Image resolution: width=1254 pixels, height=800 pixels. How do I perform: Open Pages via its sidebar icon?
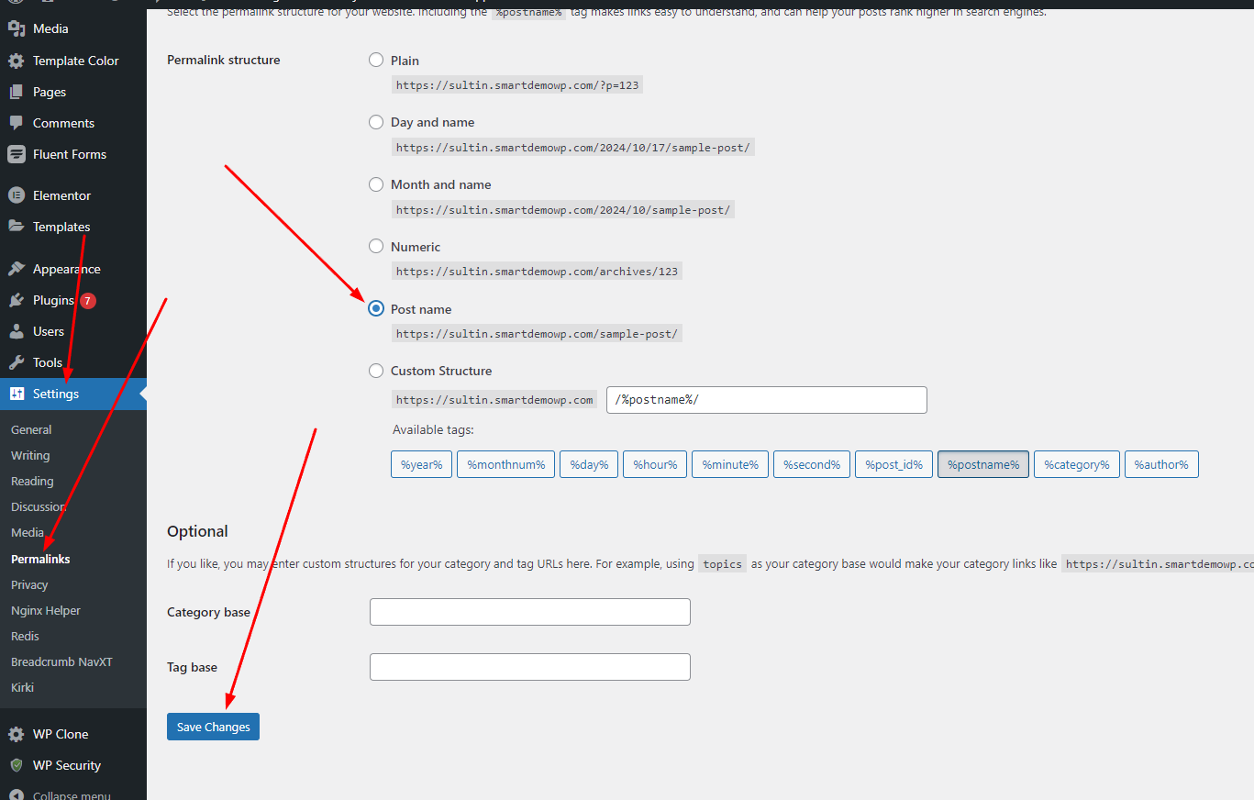tap(17, 92)
